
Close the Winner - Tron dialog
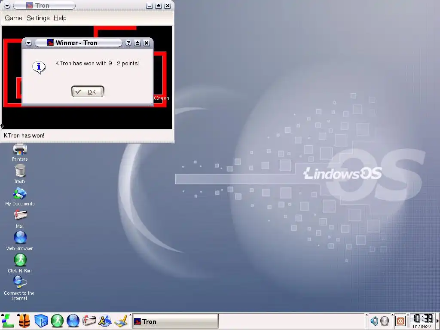(146, 43)
